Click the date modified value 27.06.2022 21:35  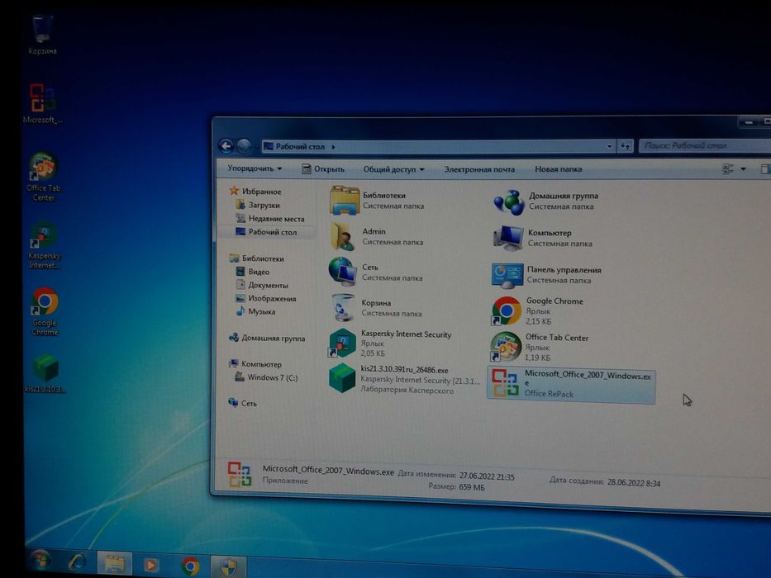[x=487, y=476]
